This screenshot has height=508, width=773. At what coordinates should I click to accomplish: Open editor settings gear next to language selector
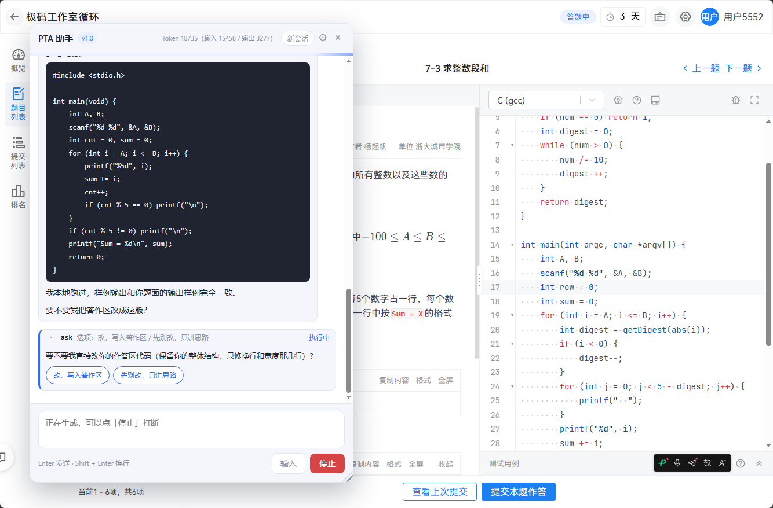(618, 100)
